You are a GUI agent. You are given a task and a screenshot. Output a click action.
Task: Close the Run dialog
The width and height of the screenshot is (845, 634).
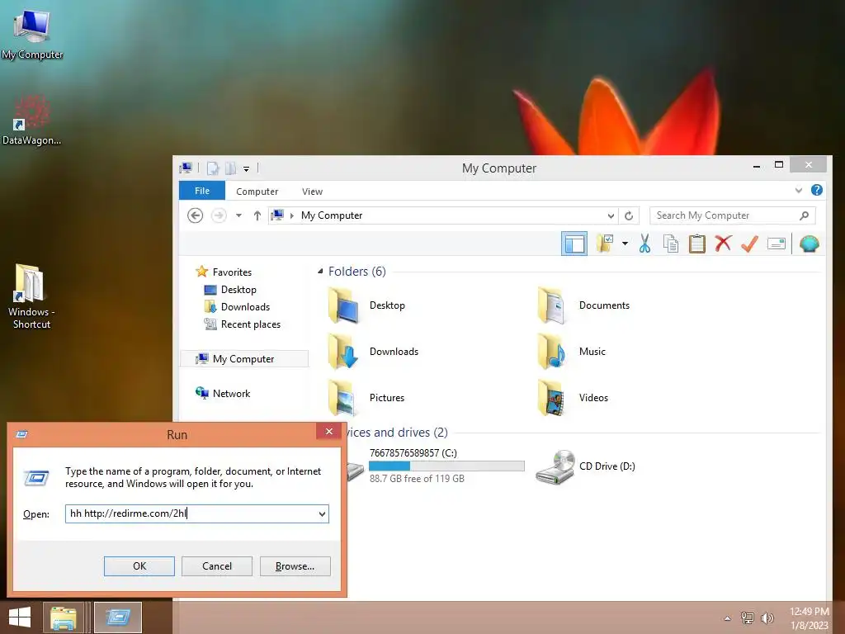(x=328, y=431)
